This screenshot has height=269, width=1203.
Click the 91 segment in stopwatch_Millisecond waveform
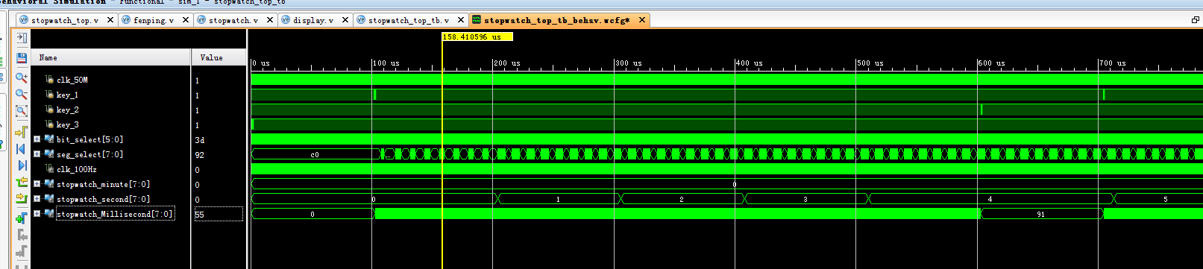pos(1041,214)
